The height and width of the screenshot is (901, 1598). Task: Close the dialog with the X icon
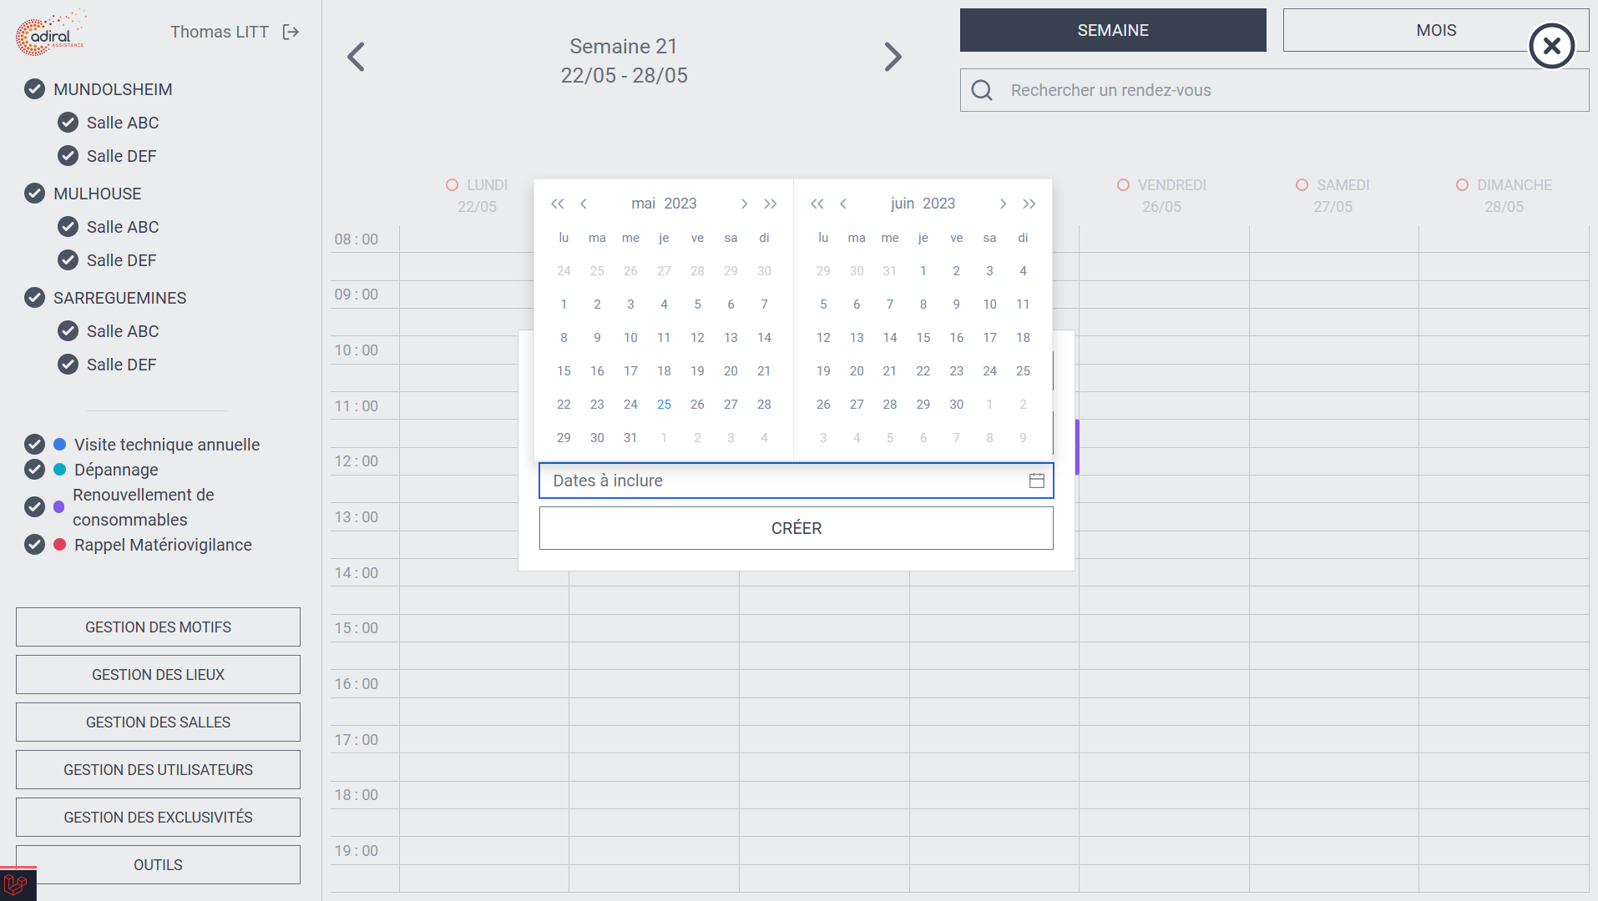click(1552, 46)
